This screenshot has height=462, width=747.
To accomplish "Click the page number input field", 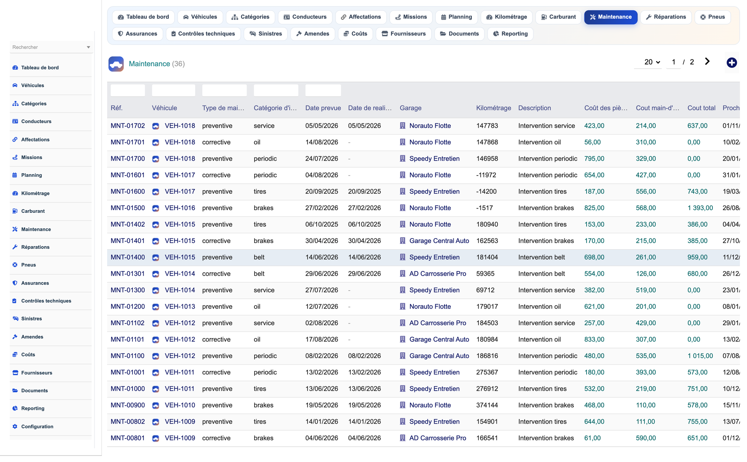I will click(674, 62).
